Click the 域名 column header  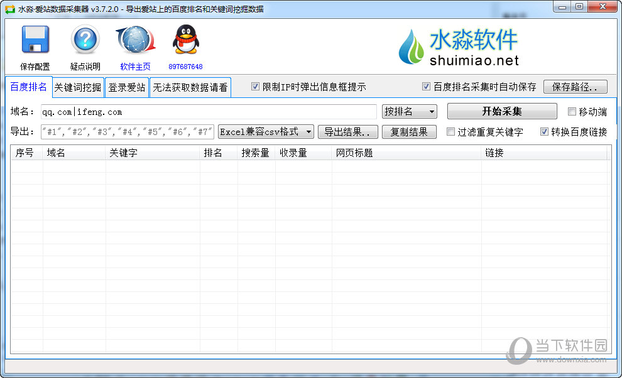click(74, 153)
